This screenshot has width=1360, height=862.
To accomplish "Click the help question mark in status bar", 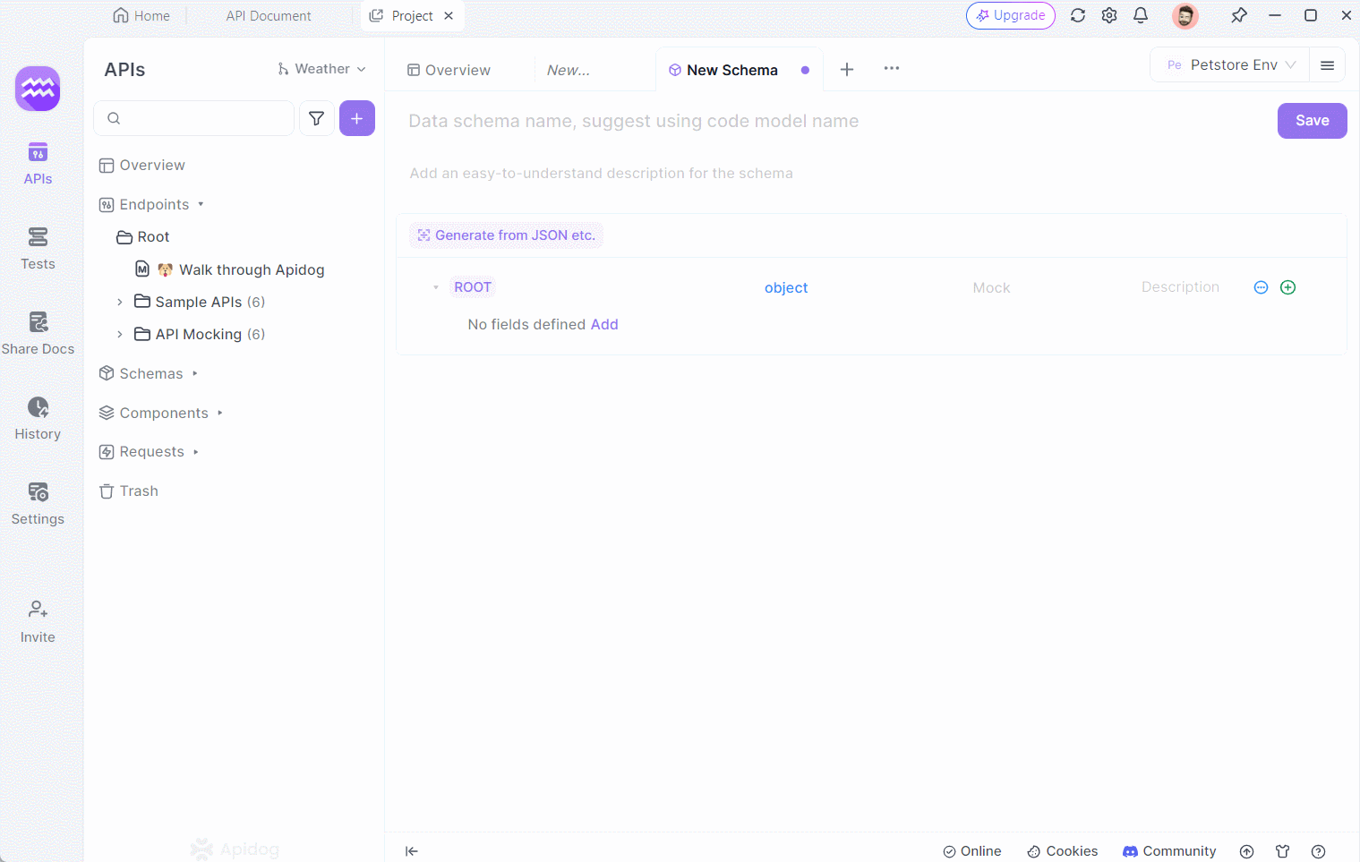I will click(1318, 851).
